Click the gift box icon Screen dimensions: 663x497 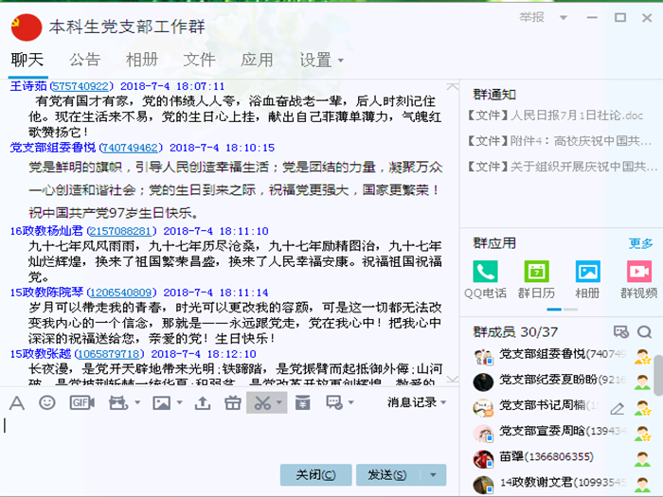tap(232, 402)
